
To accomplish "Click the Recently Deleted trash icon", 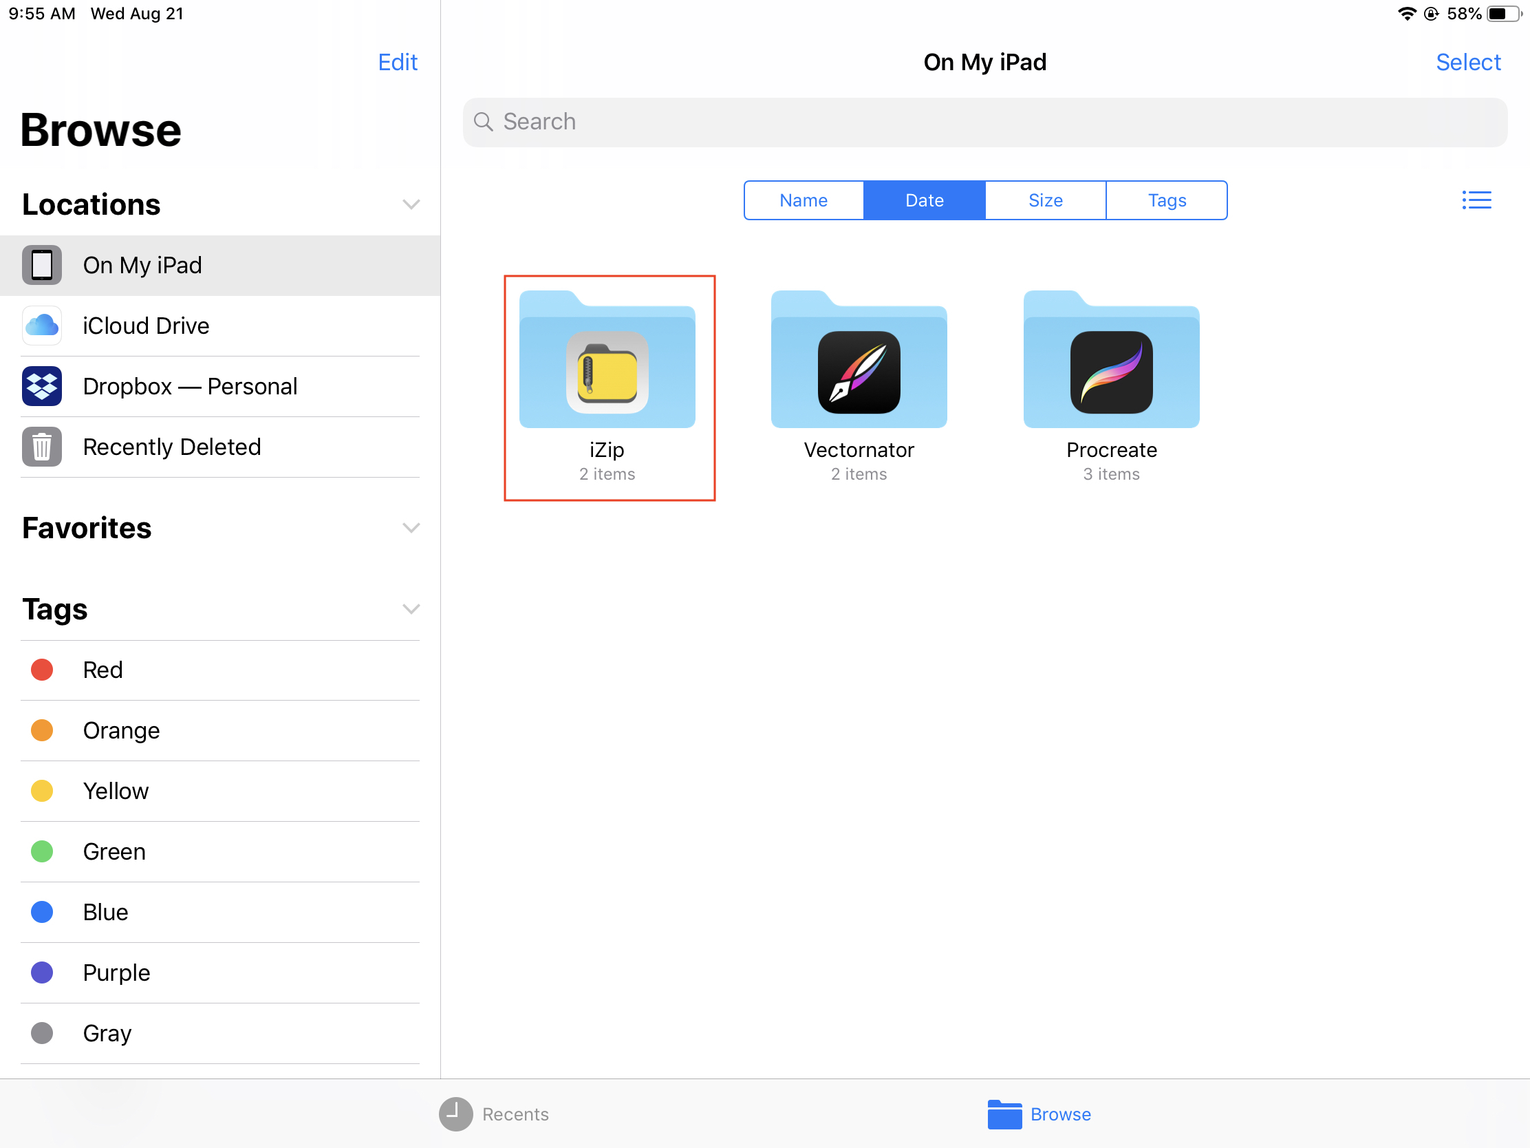I will [x=41, y=447].
